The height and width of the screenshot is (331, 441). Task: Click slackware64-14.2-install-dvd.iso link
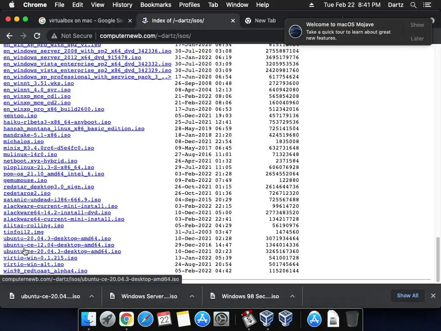tap(57, 213)
